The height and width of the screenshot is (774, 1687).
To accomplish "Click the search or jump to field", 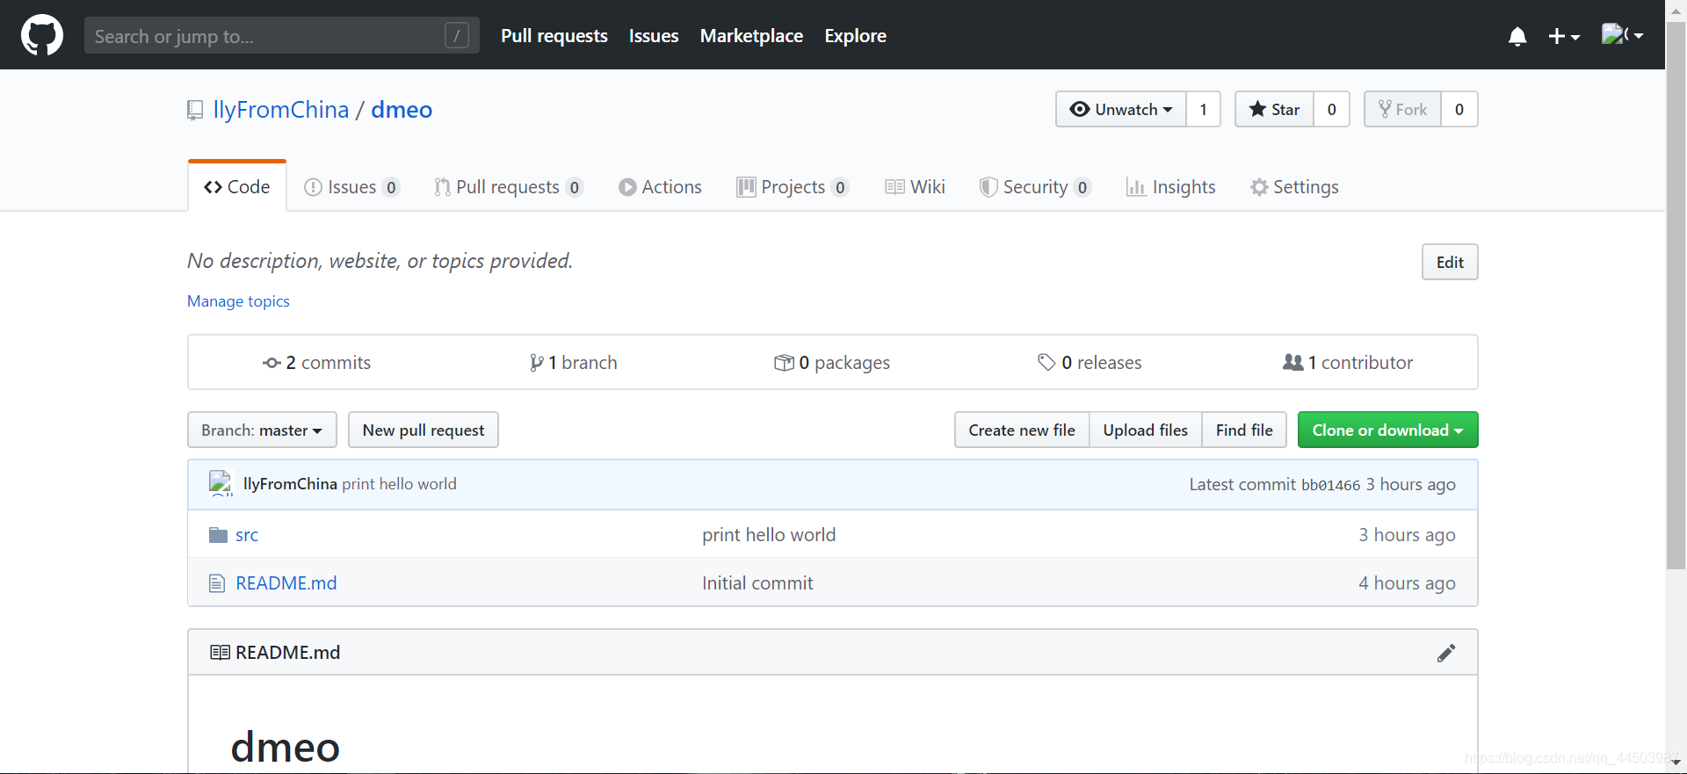I will pos(281,35).
